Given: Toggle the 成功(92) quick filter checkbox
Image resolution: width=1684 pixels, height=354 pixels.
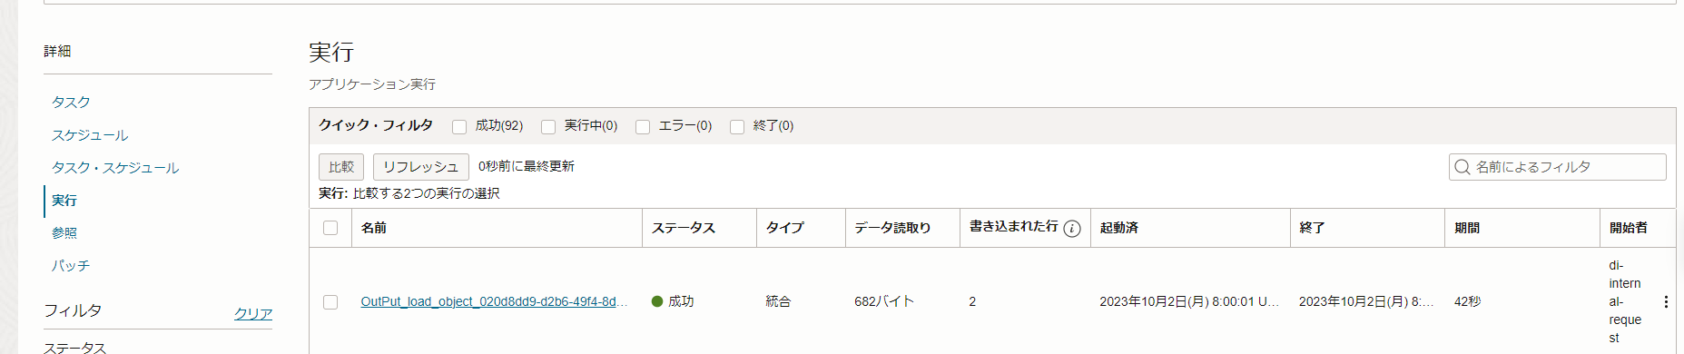Looking at the screenshot, I should pyautogui.click(x=459, y=127).
